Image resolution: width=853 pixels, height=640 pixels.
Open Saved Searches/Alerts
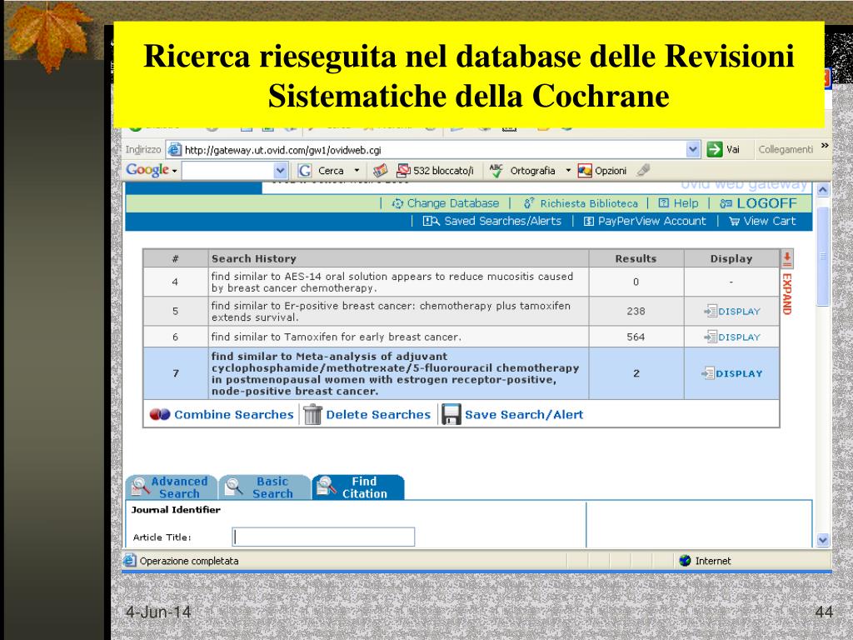(x=492, y=221)
